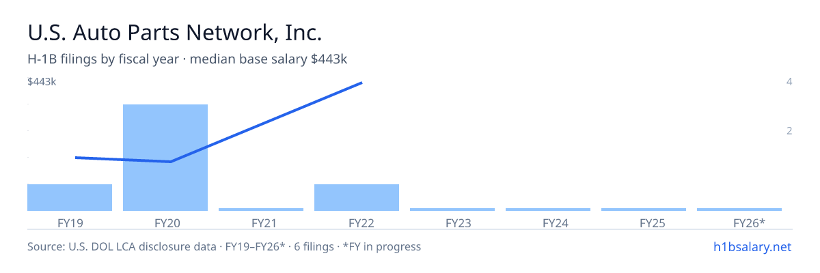Click the salary line start at FY19
This screenshot has width=820, height=273.
point(76,158)
